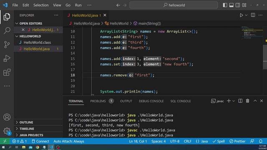Show errors and warnings count in status bar
This screenshot has width=267, height=150.
[20, 141]
